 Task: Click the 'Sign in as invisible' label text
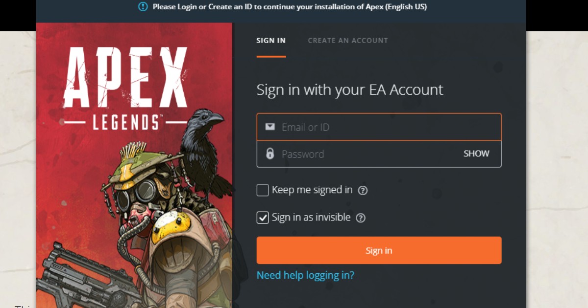point(311,217)
